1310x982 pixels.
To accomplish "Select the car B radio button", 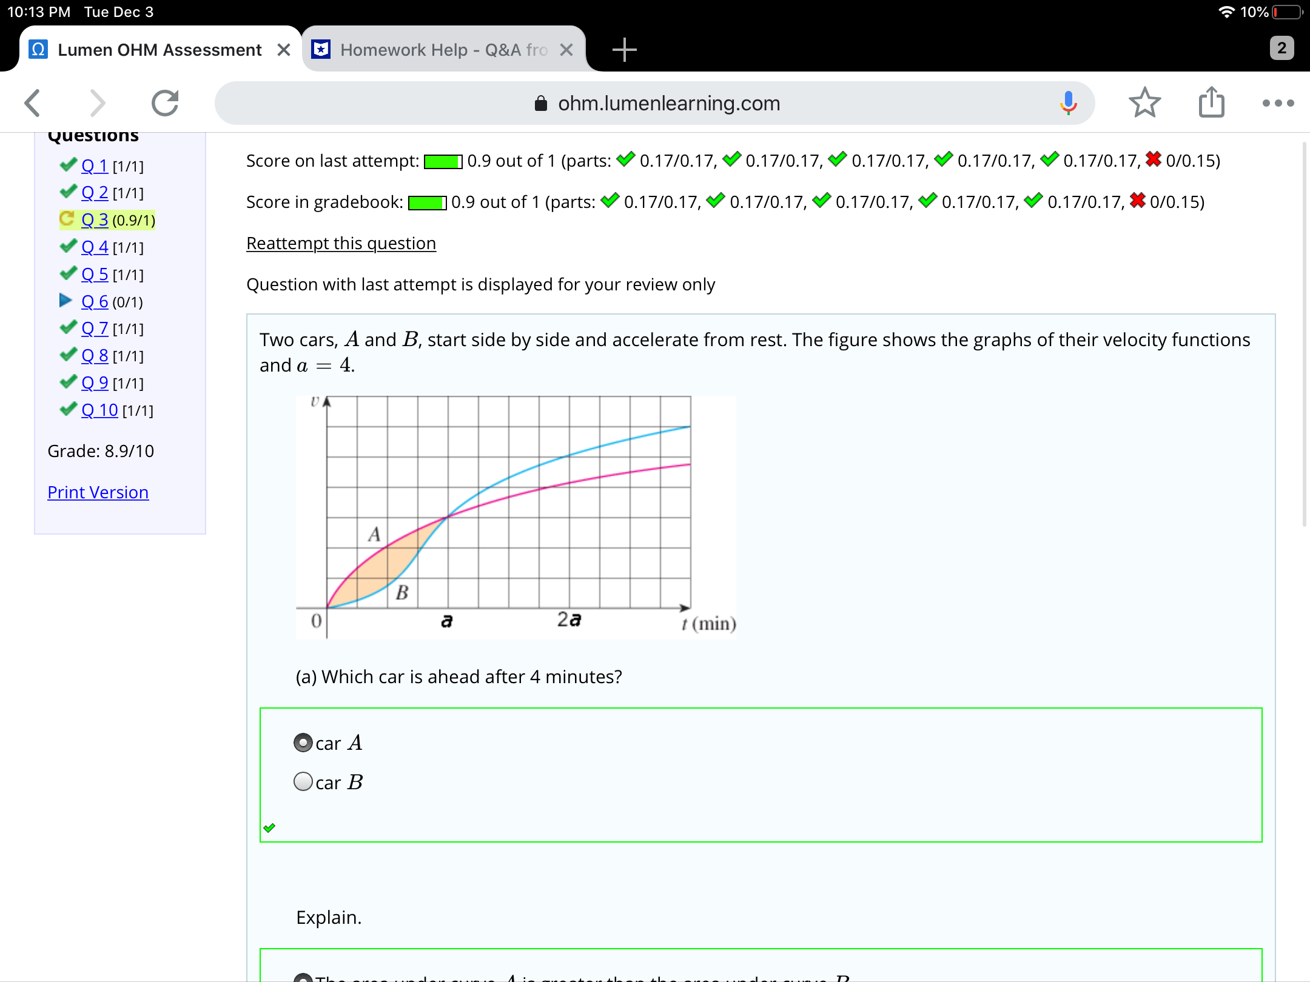I will point(303,782).
